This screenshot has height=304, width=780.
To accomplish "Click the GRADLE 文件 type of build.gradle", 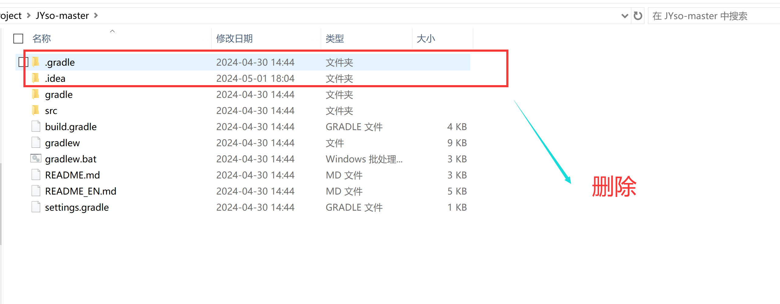I will (x=354, y=127).
